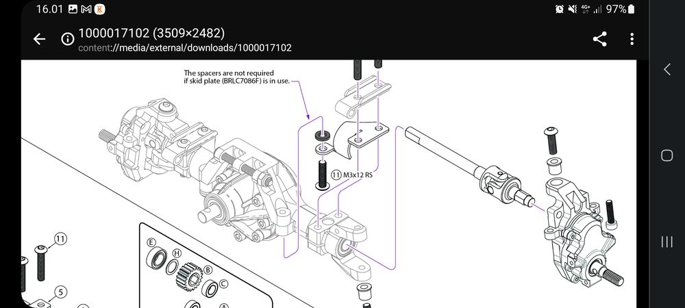Open recent apps navigation button
The image size is (685, 308).
(x=667, y=242)
